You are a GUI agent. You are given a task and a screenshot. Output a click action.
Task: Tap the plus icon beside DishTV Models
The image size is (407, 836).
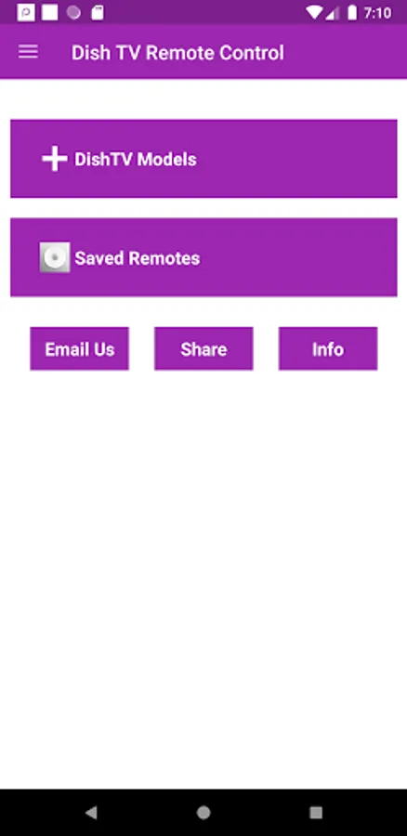55,159
